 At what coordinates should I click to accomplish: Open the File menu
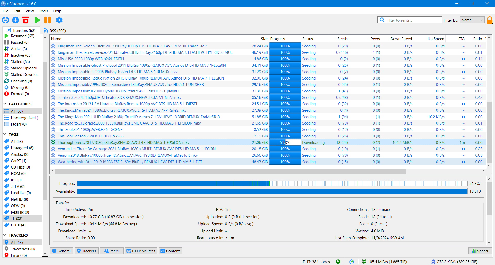(x=5, y=11)
